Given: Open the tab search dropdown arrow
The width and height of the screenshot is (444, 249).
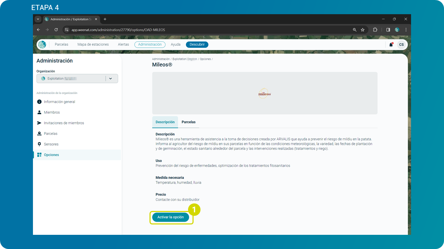Looking at the screenshot, I should click(x=38, y=19).
